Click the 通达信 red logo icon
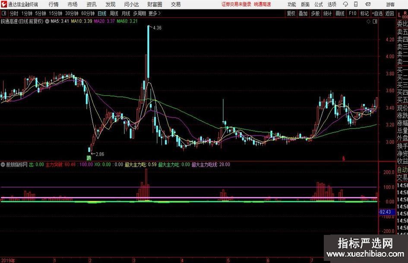Image resolution: width=408 pixels, height=263 pixels. coord(4,4)
